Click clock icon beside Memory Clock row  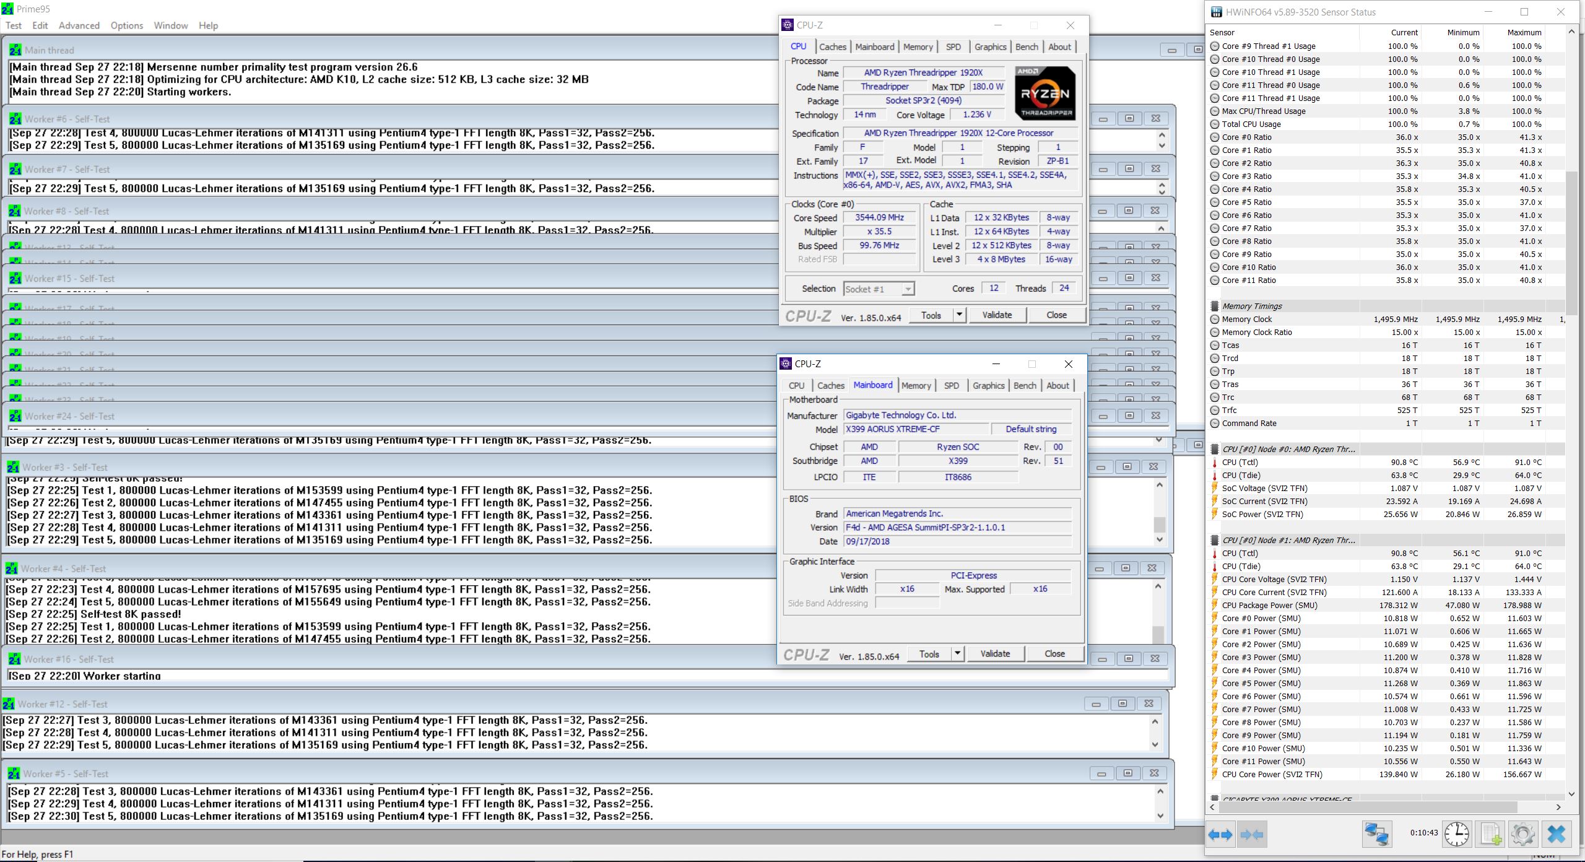pos(1215,320)
